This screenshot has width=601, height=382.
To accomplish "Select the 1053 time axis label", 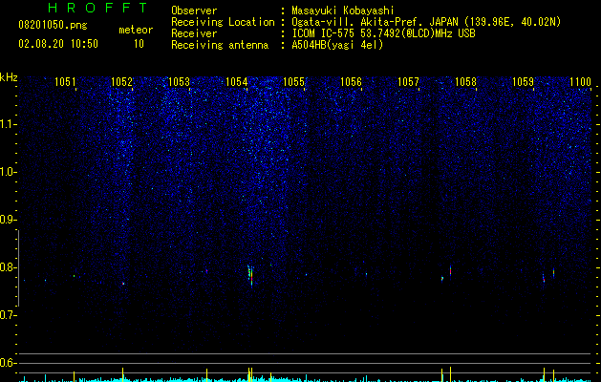I will click(x=179, y=82).
